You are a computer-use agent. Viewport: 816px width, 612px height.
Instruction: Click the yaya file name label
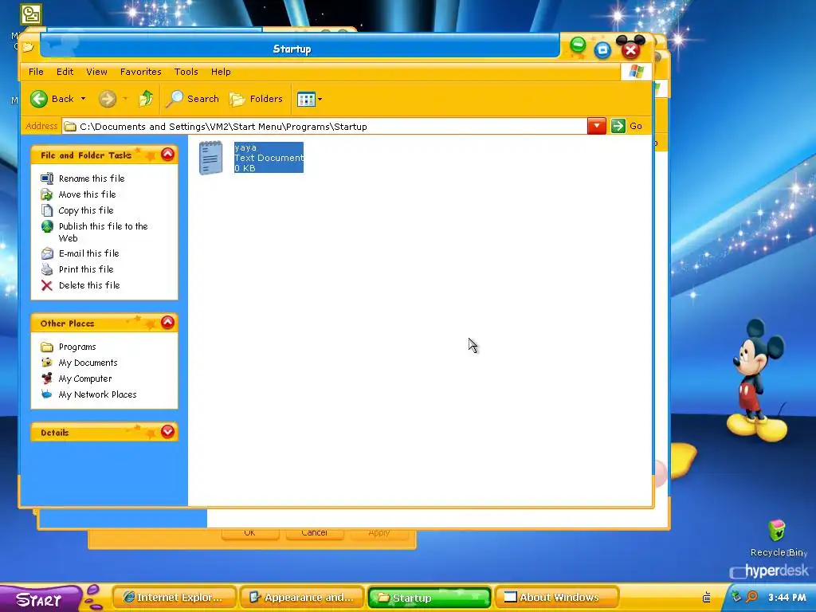click(x=245, y=147)
